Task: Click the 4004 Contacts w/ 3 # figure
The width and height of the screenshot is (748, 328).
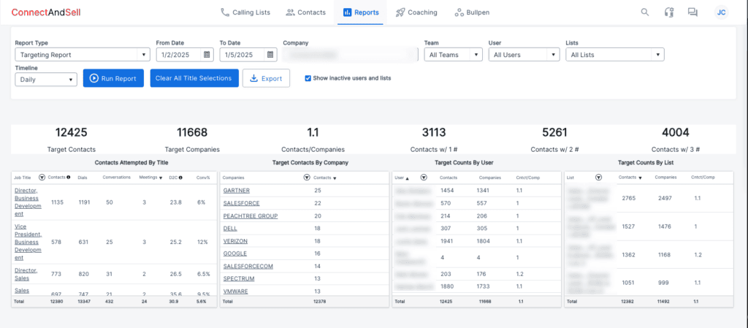Action: pos(676,133)
